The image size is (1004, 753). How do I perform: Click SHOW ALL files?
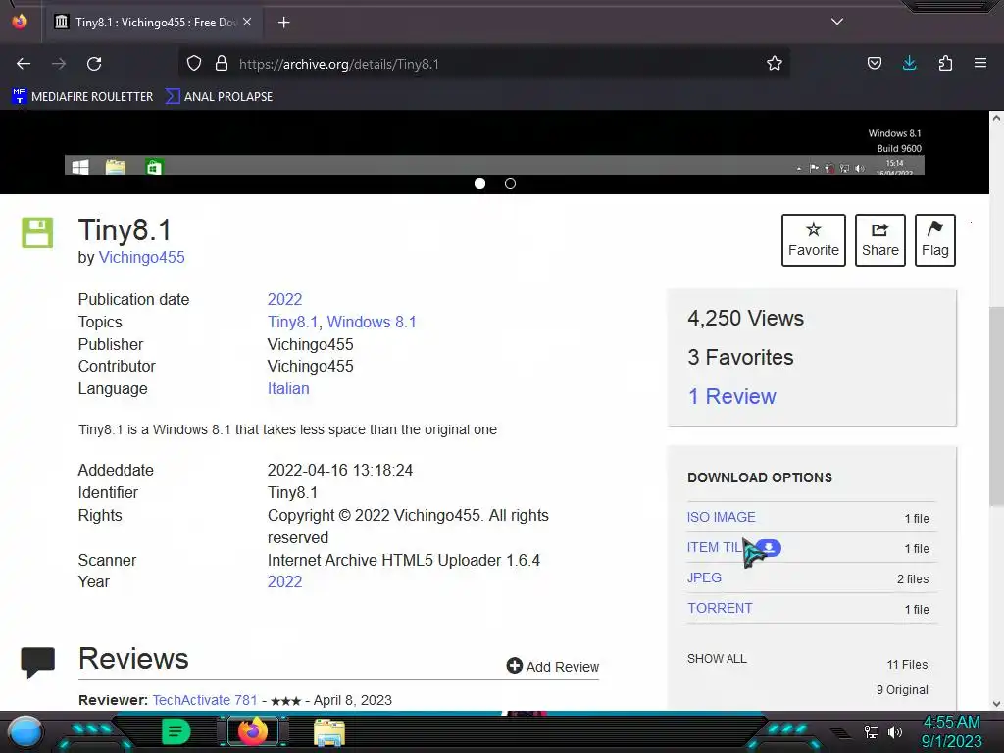717,659
